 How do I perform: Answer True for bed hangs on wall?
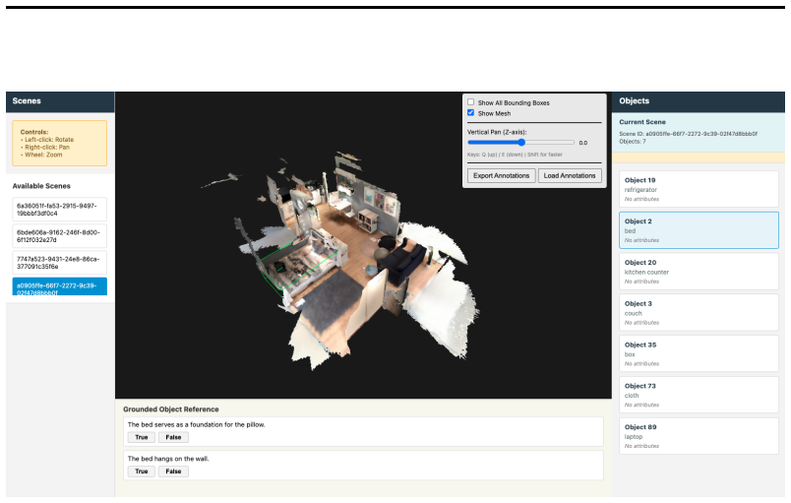click(x=142, y=472)
